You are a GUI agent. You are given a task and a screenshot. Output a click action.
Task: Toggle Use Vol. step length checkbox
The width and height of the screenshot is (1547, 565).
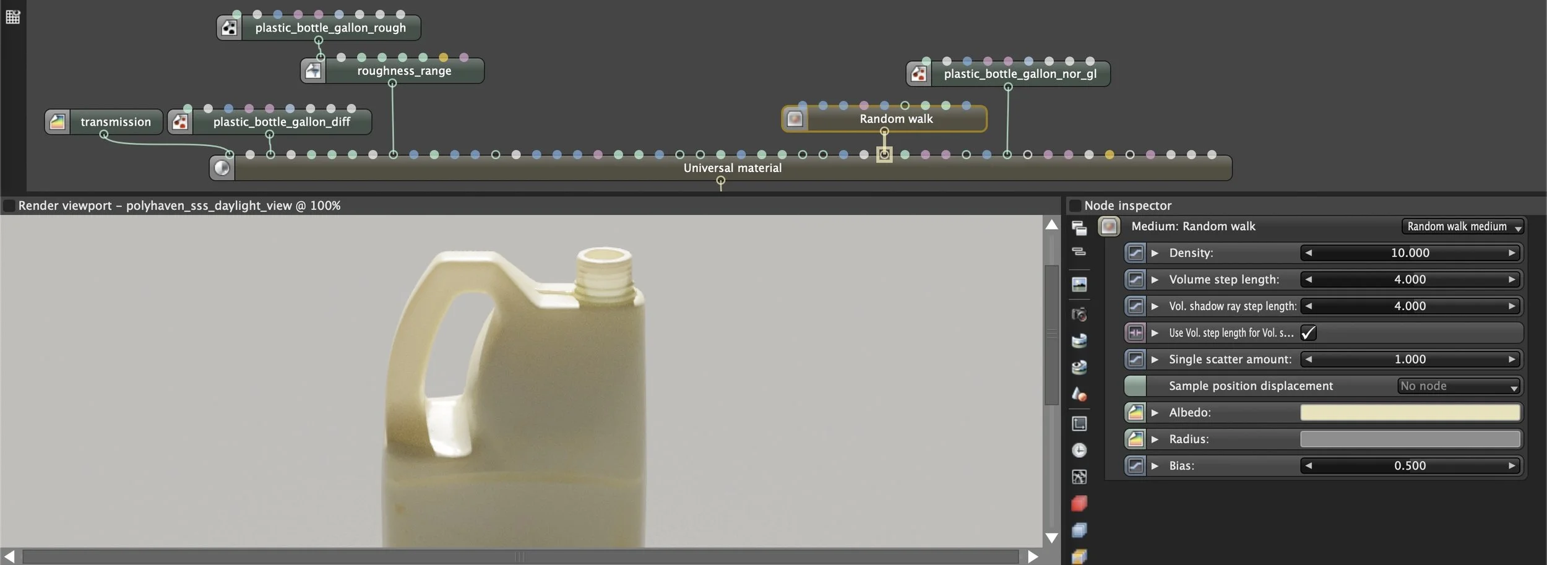tap(1309, 332)
